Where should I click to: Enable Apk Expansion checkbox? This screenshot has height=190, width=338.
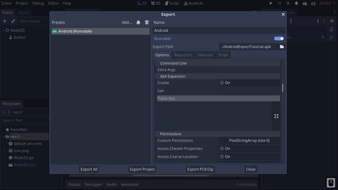pos(222,83)
